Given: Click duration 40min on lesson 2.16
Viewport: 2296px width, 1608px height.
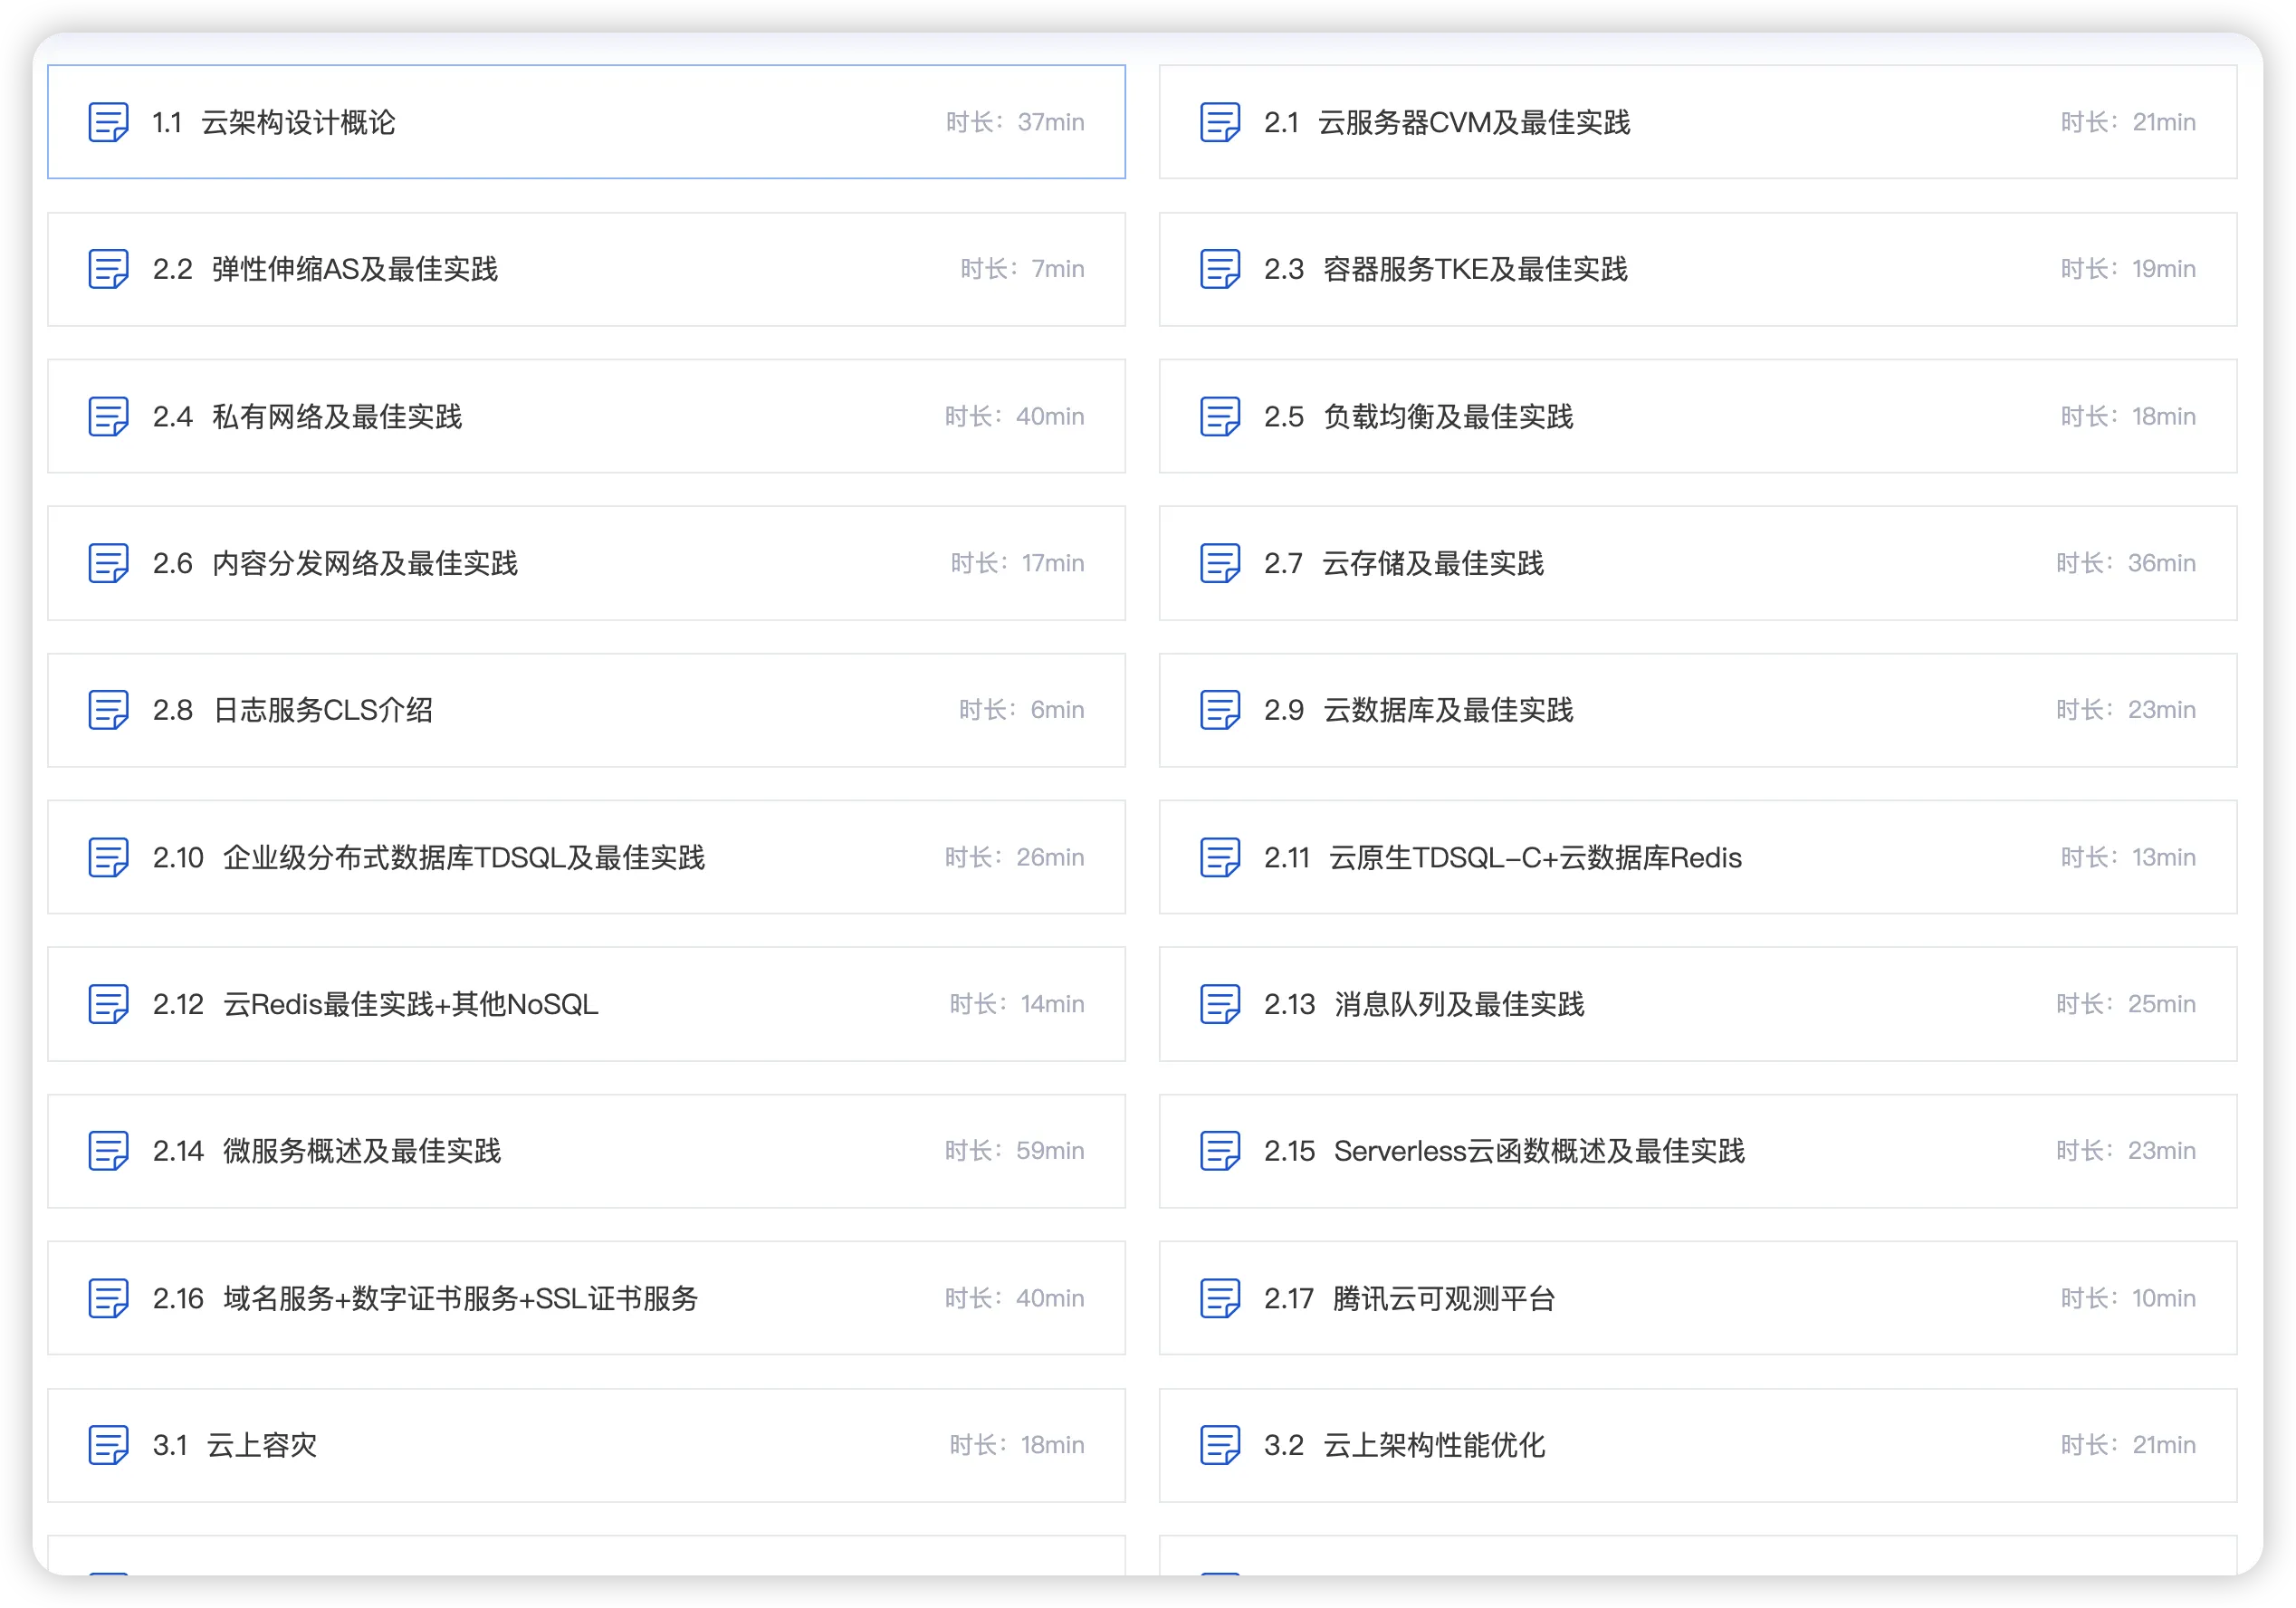Looking at the screenshot, I should click(1014, 1298).
